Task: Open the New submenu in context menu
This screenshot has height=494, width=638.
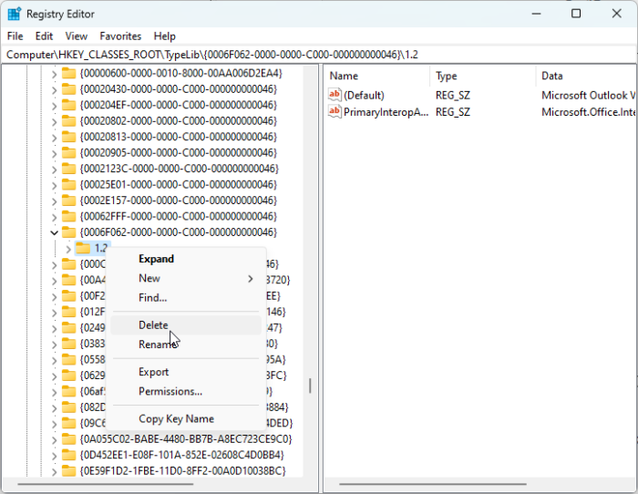Action: click(x=186, y=278)
